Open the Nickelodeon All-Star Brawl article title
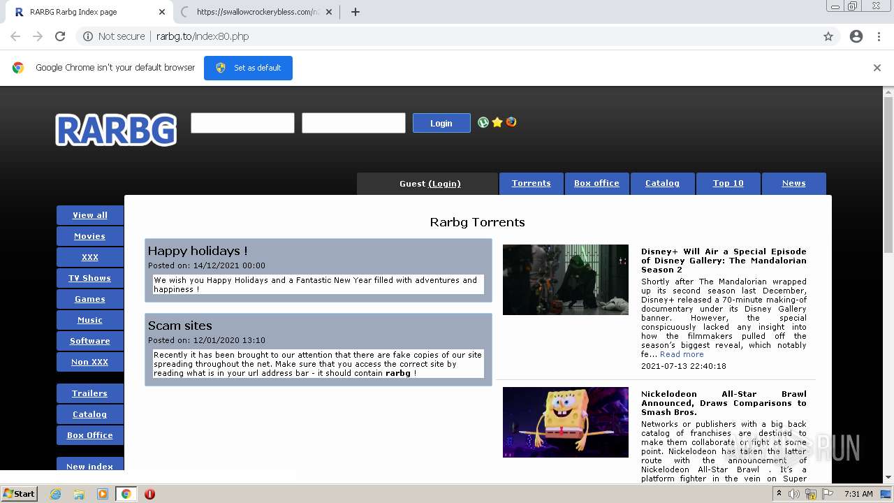Screen dimensions: 894x503 (x=724, y=403)
